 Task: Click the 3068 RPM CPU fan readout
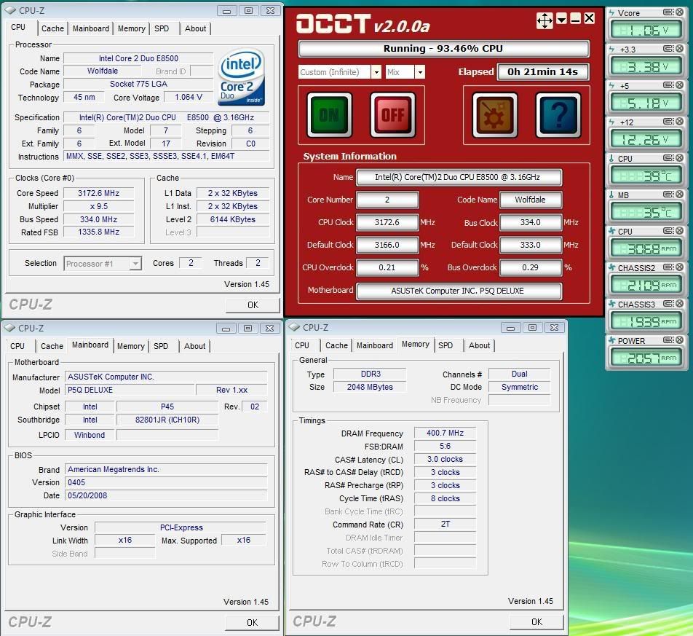coord(646,249)
